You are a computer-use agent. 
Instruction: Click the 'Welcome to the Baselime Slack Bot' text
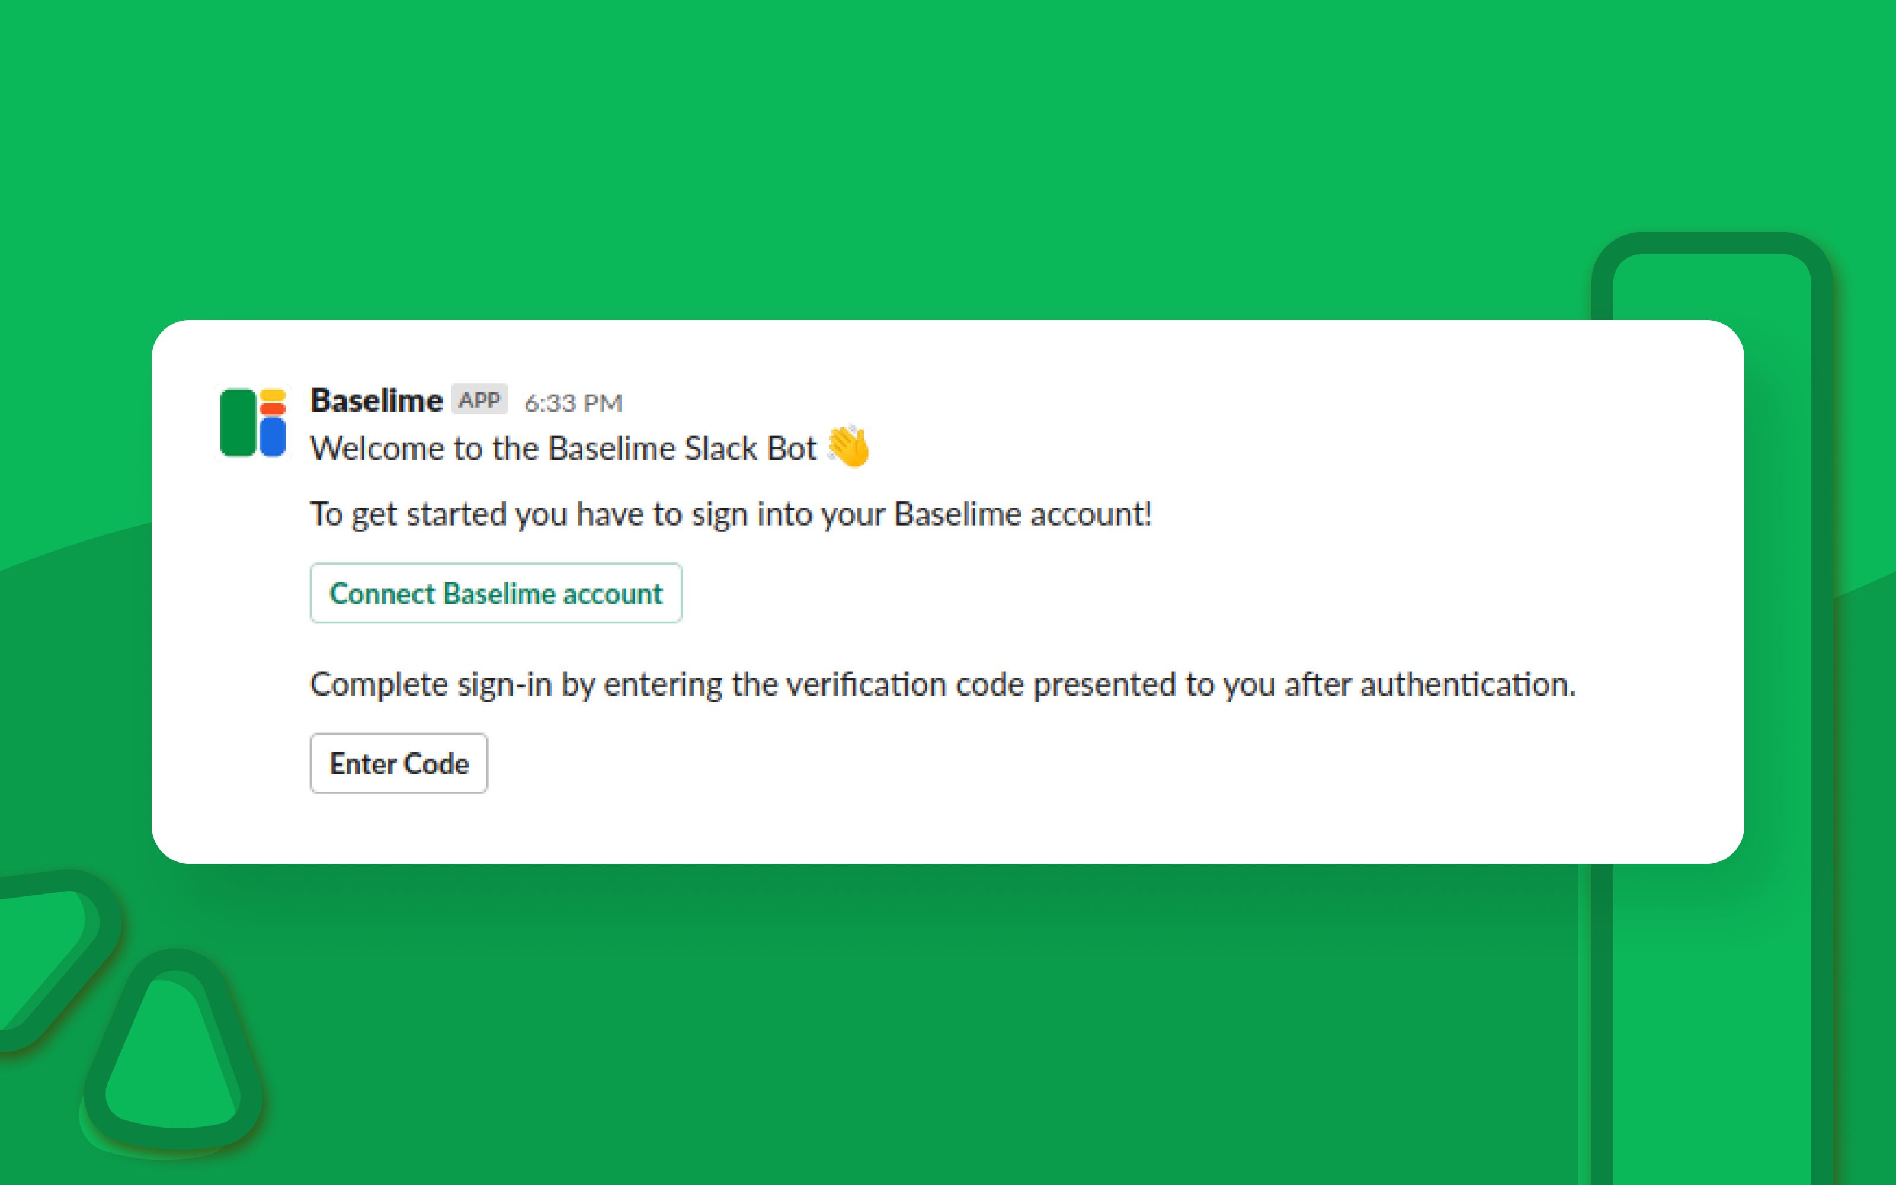pyautogui.click(x=562, y=449)
